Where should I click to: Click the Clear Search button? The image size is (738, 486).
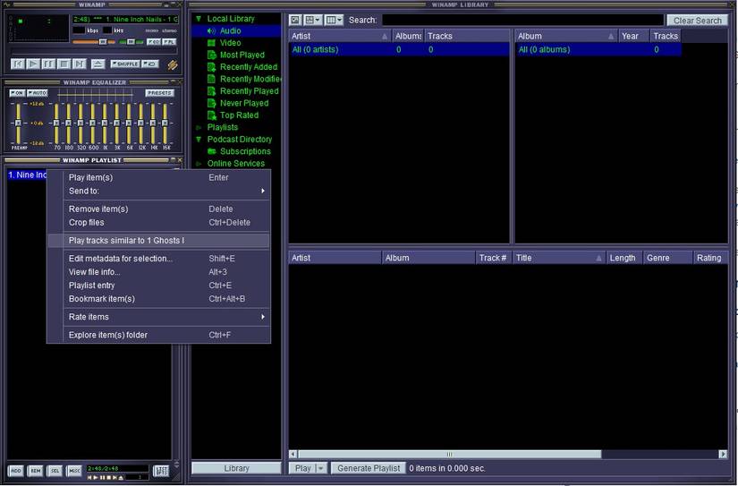coord(697,21)
